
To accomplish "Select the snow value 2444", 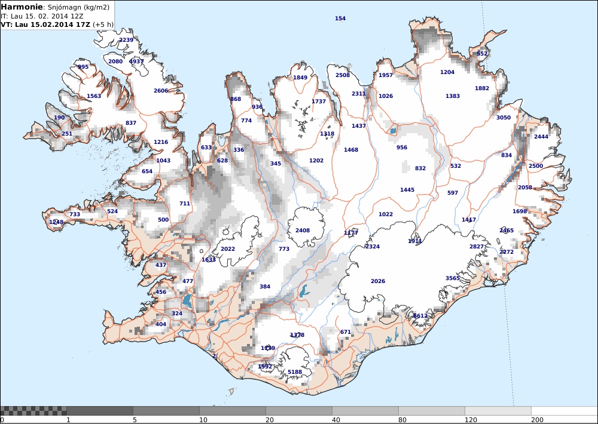I will tap(541, 136).
